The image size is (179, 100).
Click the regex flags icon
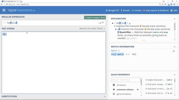103,23
